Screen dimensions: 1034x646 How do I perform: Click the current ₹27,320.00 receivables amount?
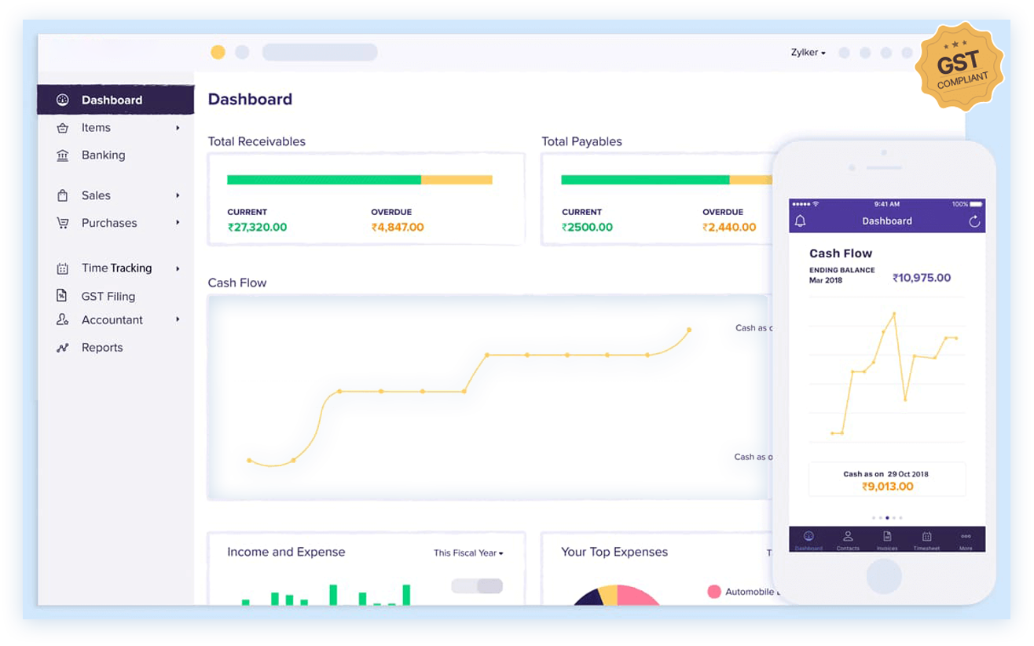click(257, 228)
